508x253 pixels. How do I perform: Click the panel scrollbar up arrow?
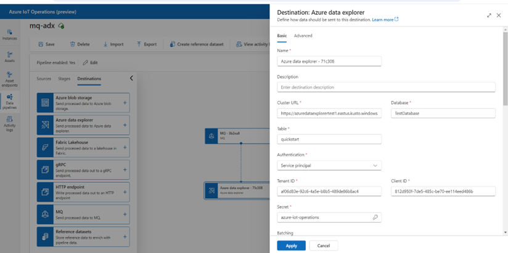[506, 30]
